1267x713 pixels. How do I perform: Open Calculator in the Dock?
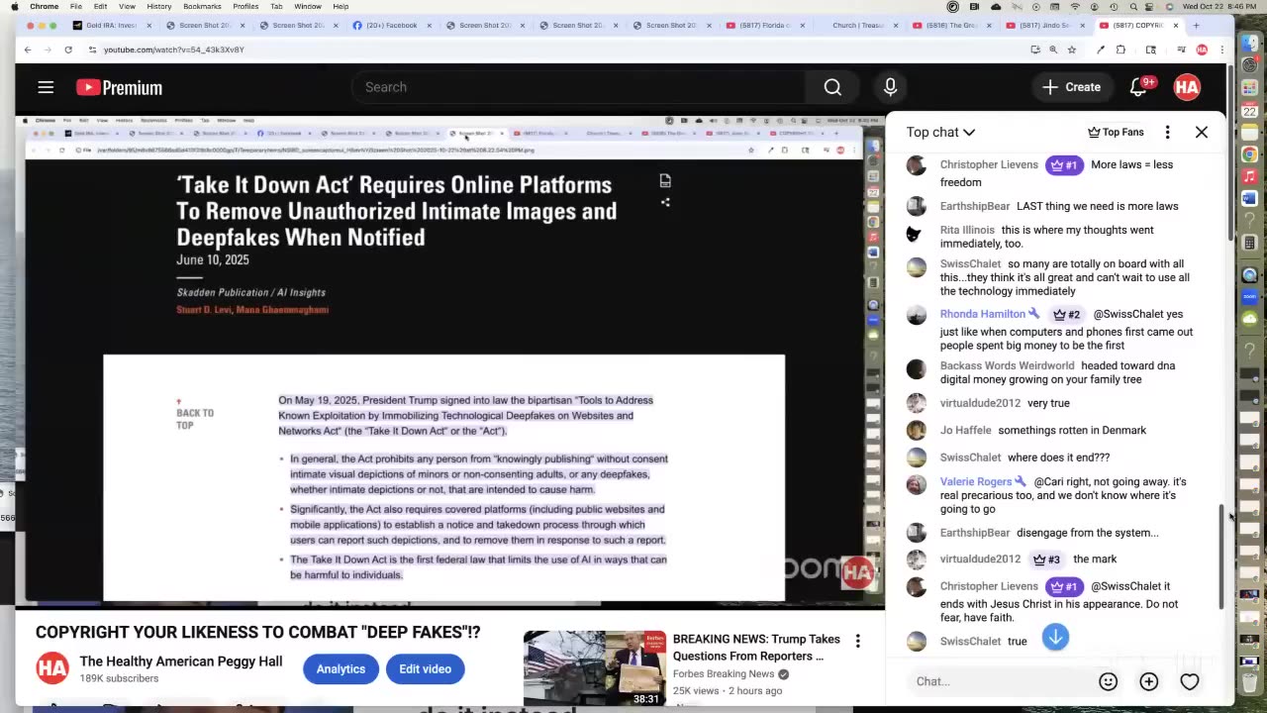1250,243
